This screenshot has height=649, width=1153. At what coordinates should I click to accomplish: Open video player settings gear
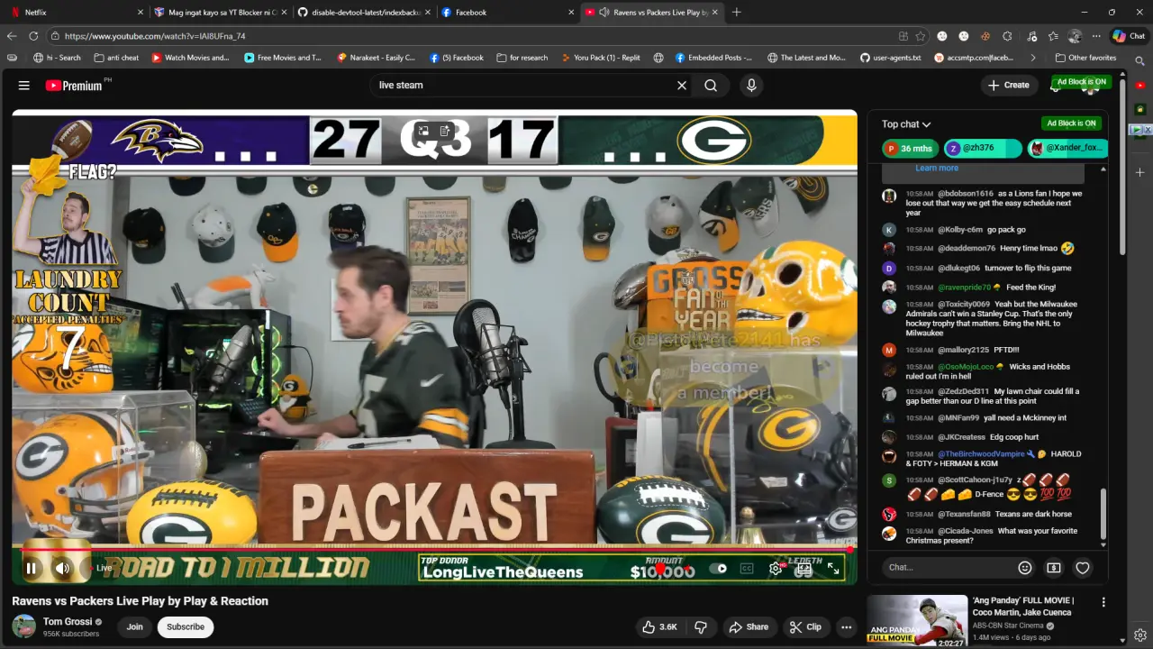tap(776, 569)
